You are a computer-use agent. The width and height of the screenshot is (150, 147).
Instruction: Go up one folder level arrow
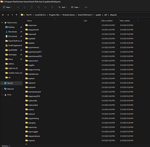click(16, 15)
